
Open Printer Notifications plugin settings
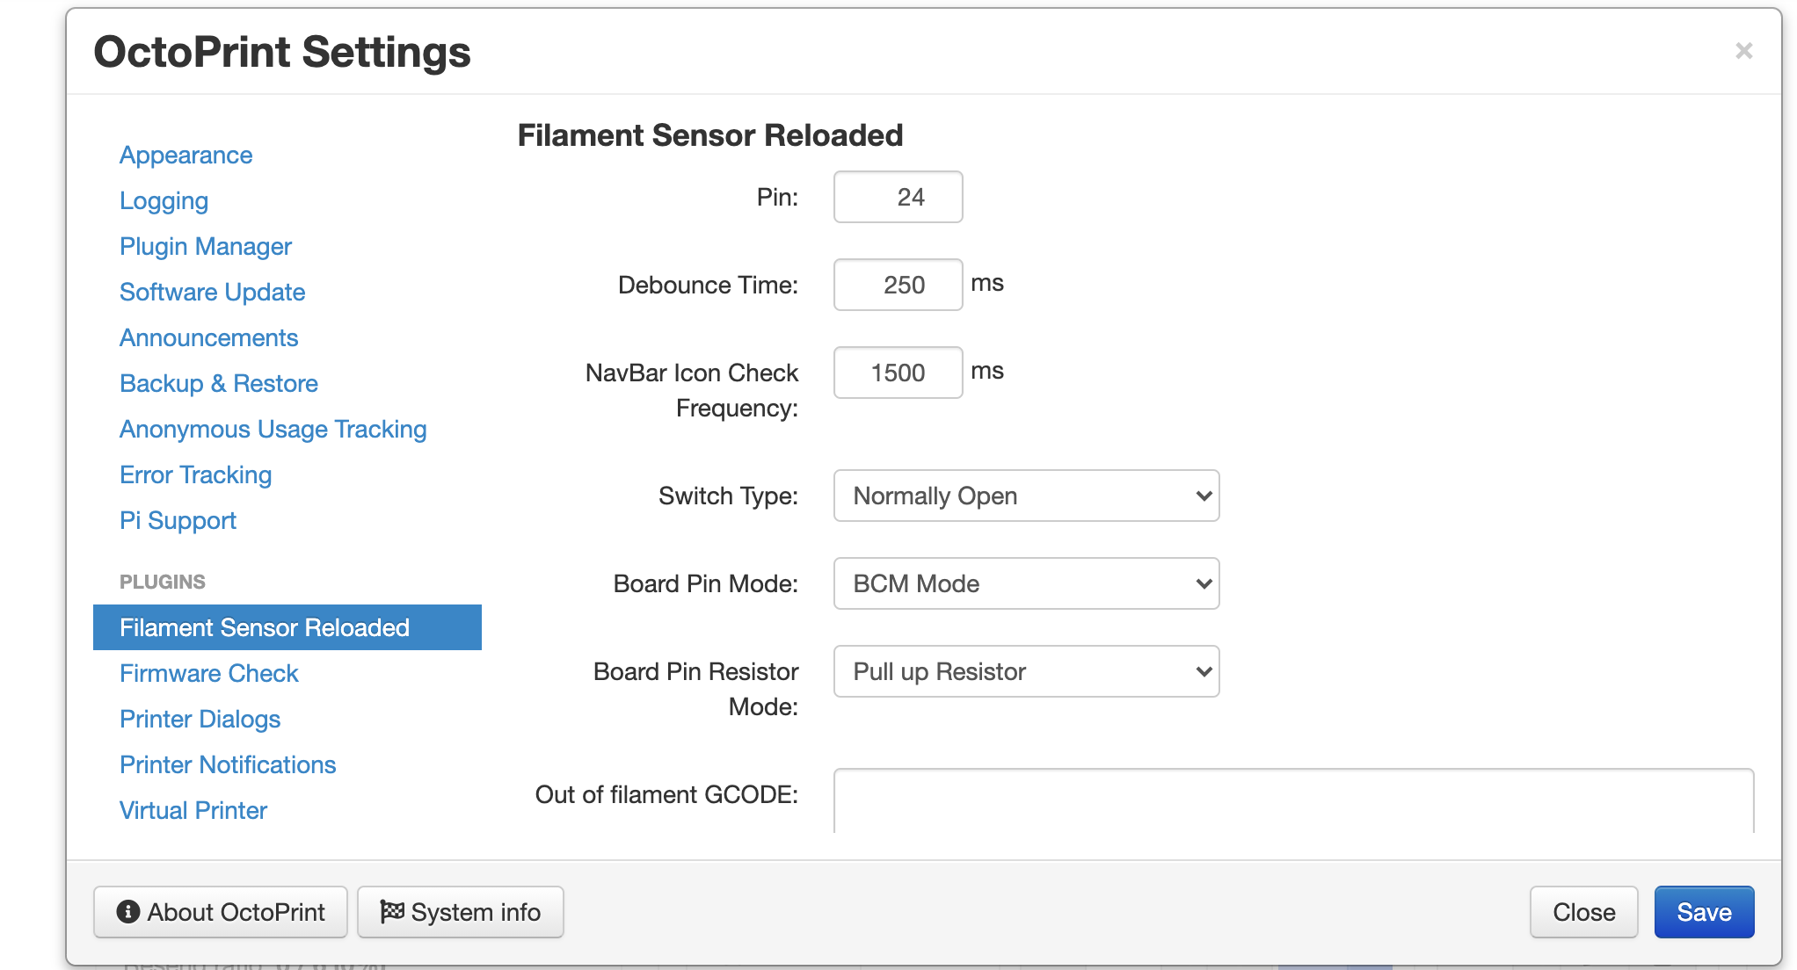[x=228, y=764]
